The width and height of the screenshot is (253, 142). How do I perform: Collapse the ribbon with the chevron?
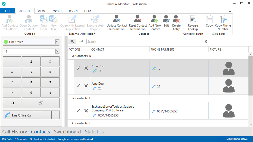pos(230,11)
